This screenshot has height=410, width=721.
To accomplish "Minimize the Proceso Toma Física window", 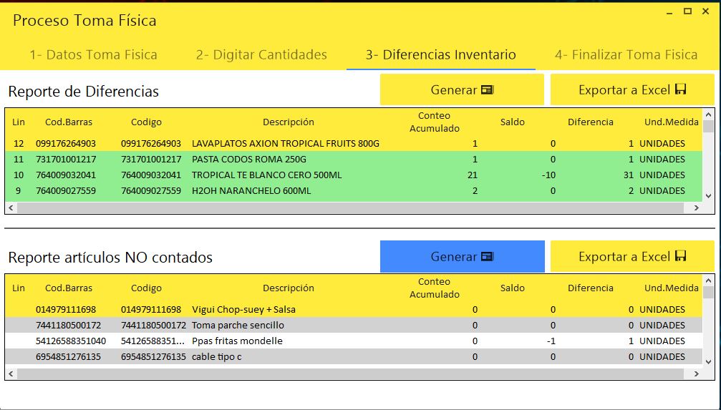I will tap(669, 11).
